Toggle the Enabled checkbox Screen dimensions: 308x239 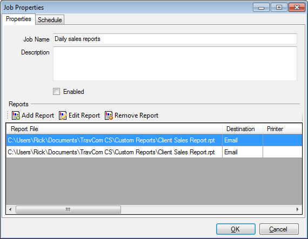click(56, 92)
